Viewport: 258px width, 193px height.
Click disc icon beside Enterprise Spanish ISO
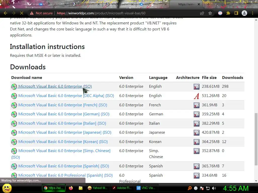tap(14, 166)
